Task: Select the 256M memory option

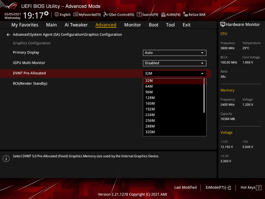Action: pos(173,121)
